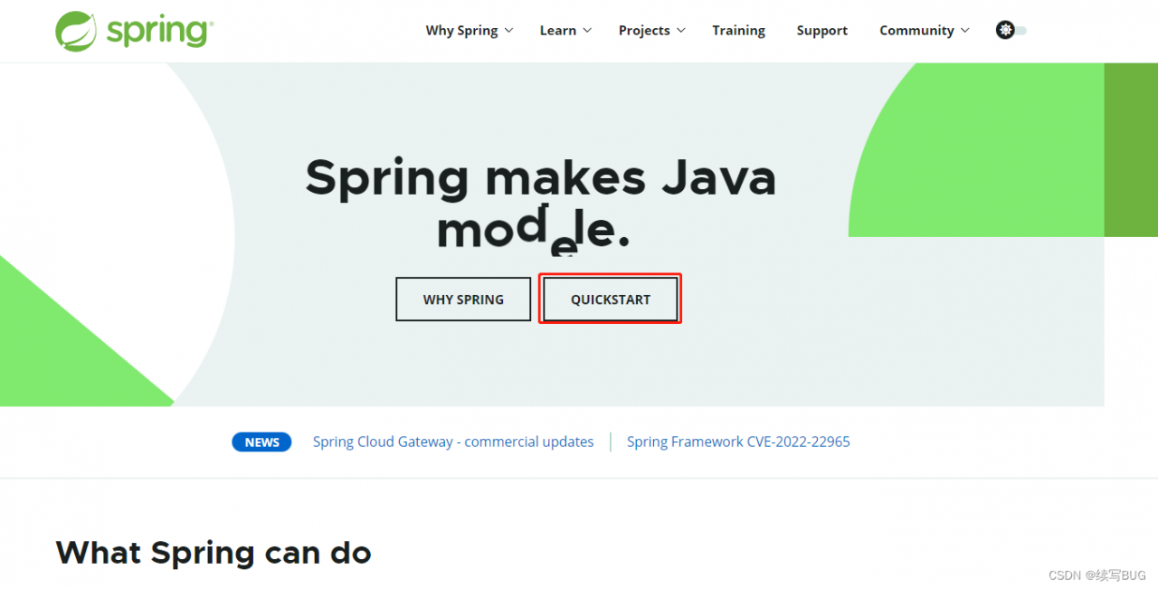Expand the Why Spring chevron arrow
The width and height of the screenshot is (1158, 589).
[508, 30]
